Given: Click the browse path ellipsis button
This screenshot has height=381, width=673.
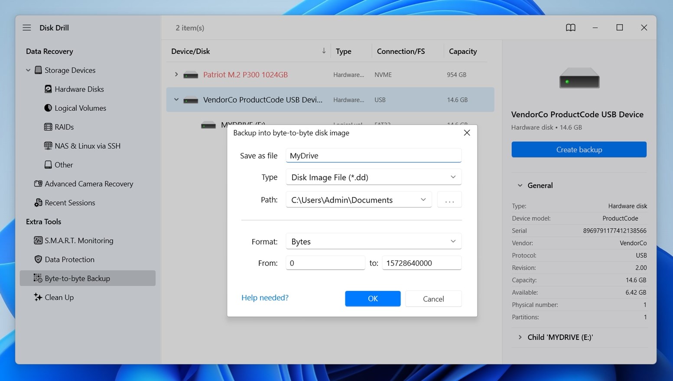Looking at the screenshot, I should 449,200.
